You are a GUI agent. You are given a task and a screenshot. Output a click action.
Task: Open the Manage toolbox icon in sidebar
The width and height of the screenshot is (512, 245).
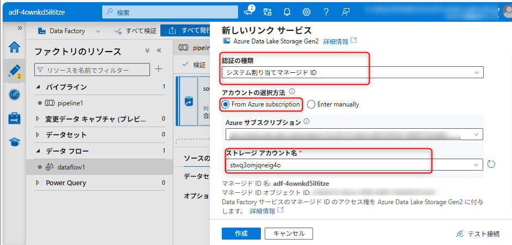[x=15, y=118]
